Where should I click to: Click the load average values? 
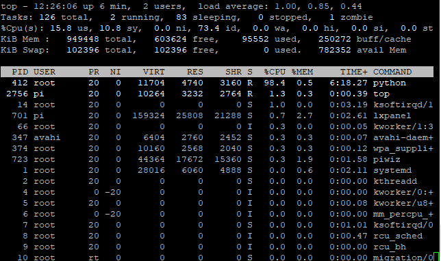[315, 6]
